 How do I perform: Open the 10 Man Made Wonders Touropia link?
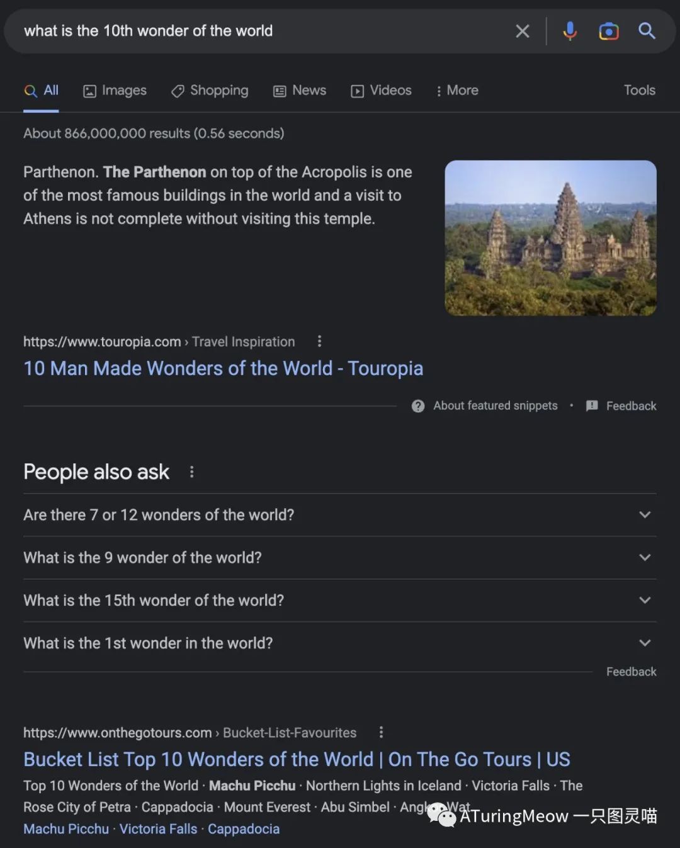224,368
